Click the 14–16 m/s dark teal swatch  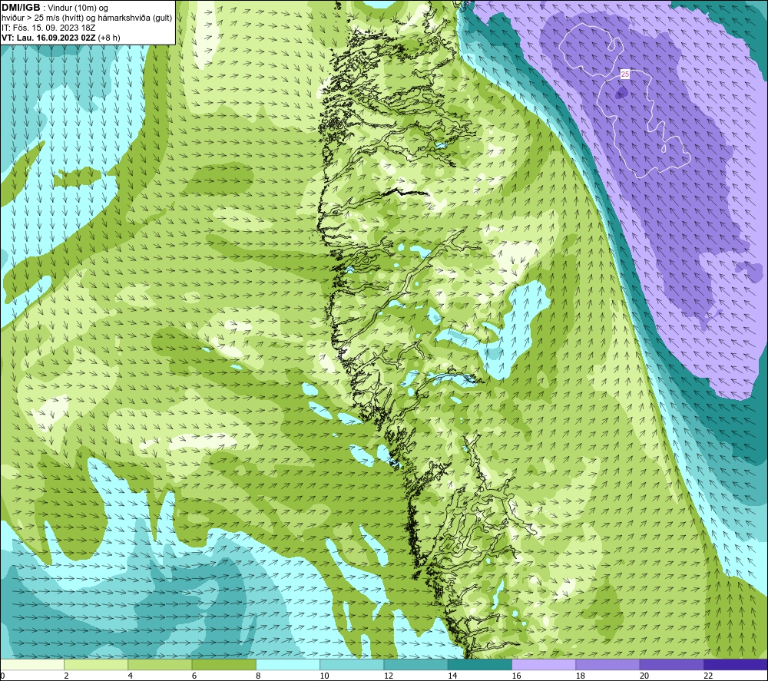tap(480, 664)
